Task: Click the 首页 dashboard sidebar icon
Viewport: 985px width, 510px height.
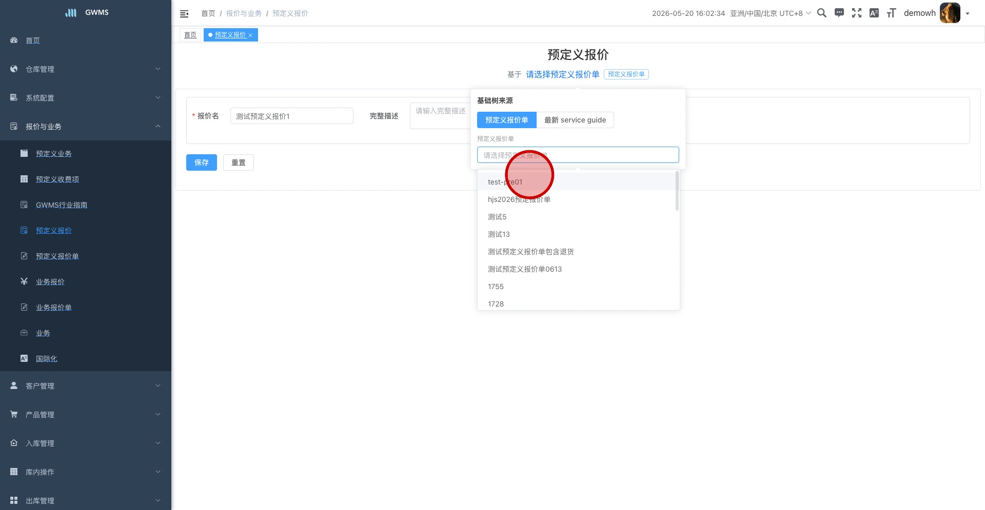Action: coord(14,40)
